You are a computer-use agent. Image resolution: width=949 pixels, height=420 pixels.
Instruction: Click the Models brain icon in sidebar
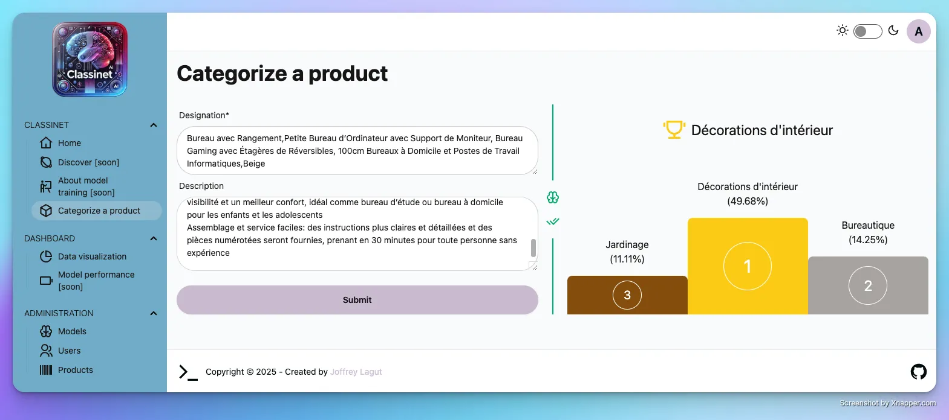tap(46, 331)
